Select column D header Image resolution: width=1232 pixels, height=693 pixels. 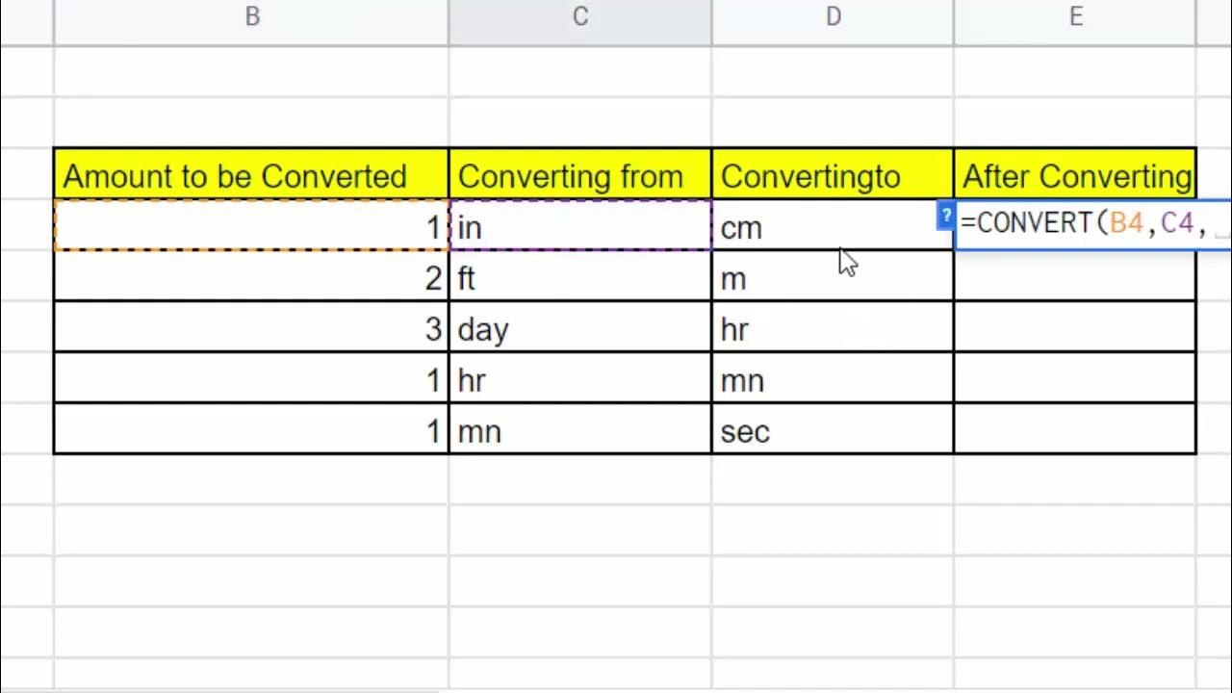coord(833,17)
